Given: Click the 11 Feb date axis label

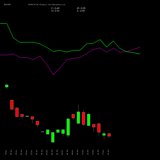Looking at the screenshot, I should pyautogui.click(x=83, y=152).
